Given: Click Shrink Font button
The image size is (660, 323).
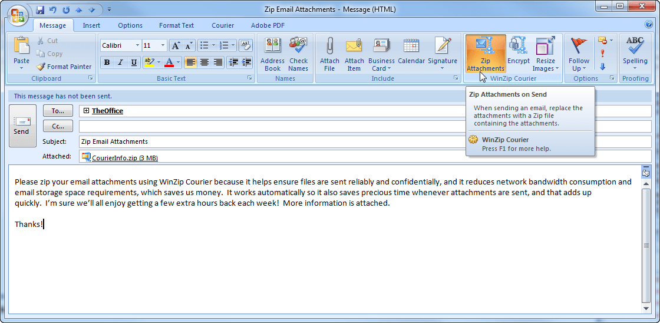Looking at the screenshot, I should [189, 45].
